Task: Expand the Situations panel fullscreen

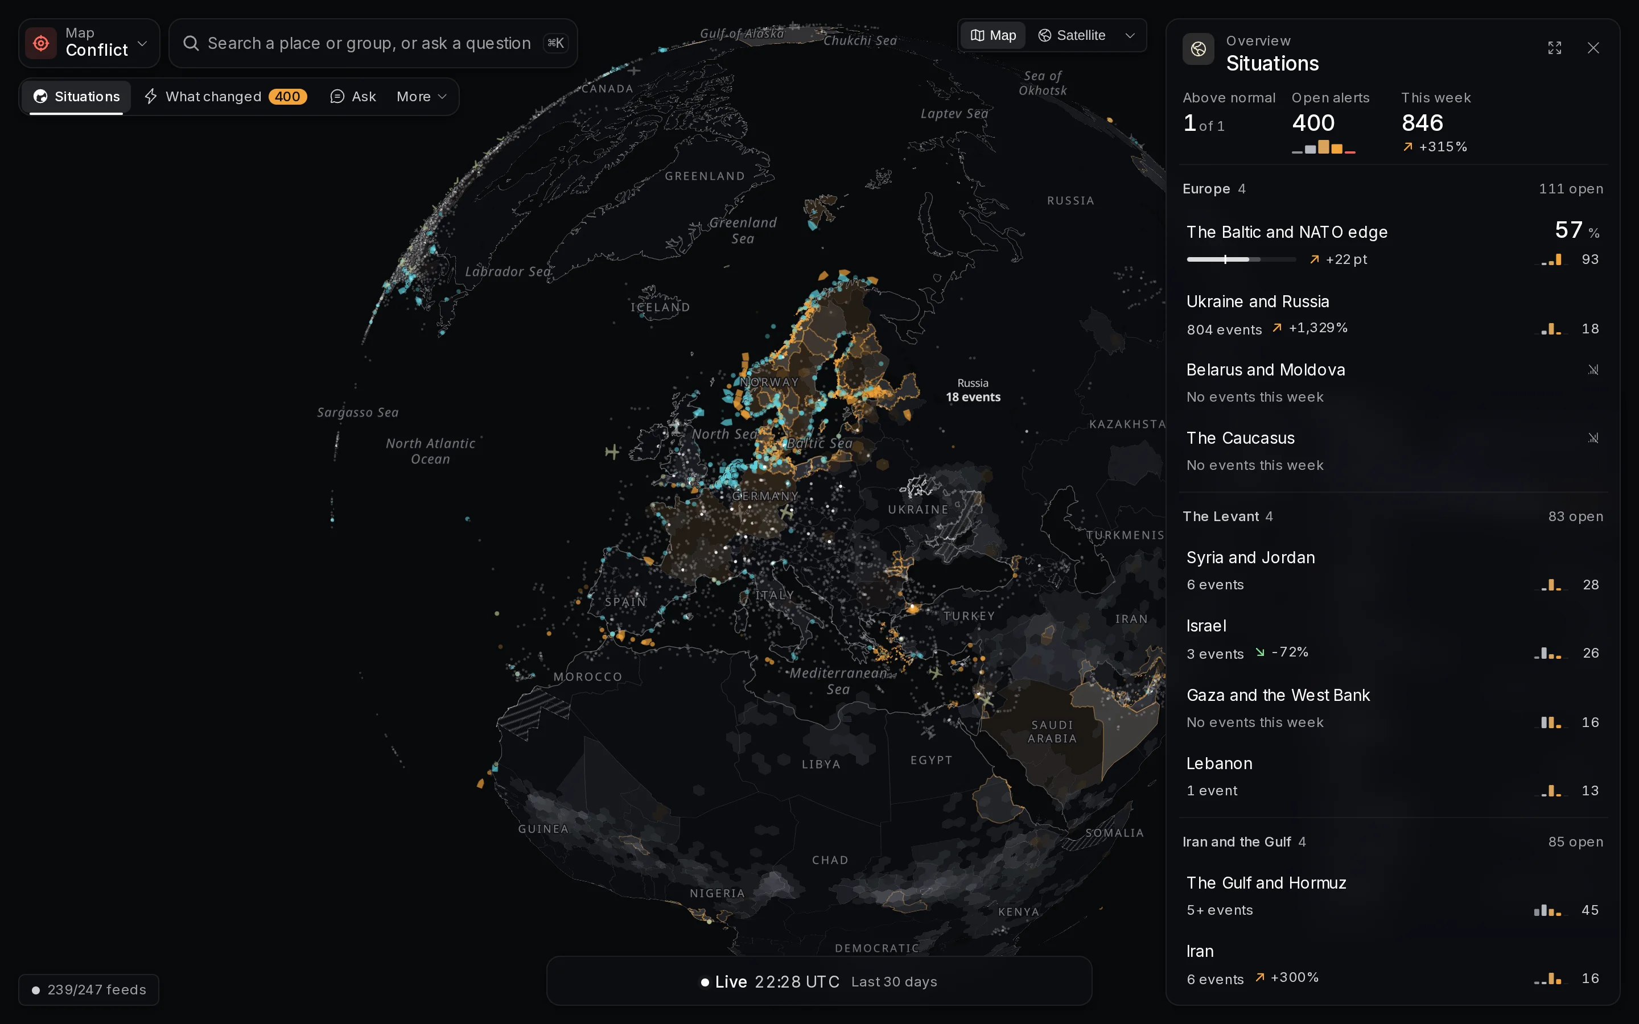Action: 1554,48
